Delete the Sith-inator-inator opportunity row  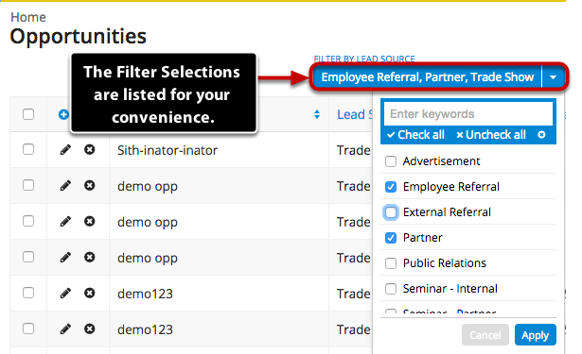(90, 149)
